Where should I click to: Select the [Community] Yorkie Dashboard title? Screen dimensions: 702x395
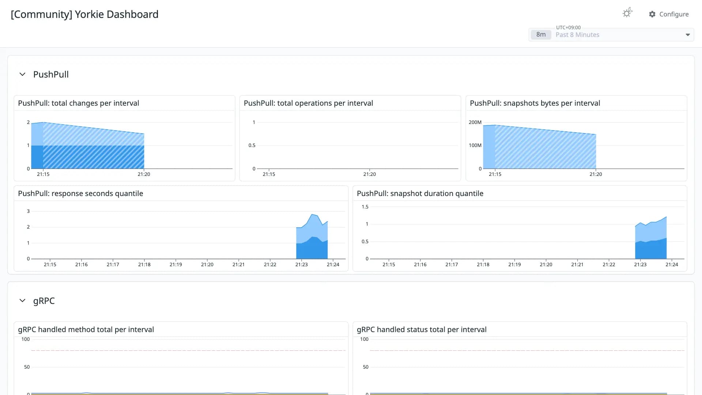point(84,14)
